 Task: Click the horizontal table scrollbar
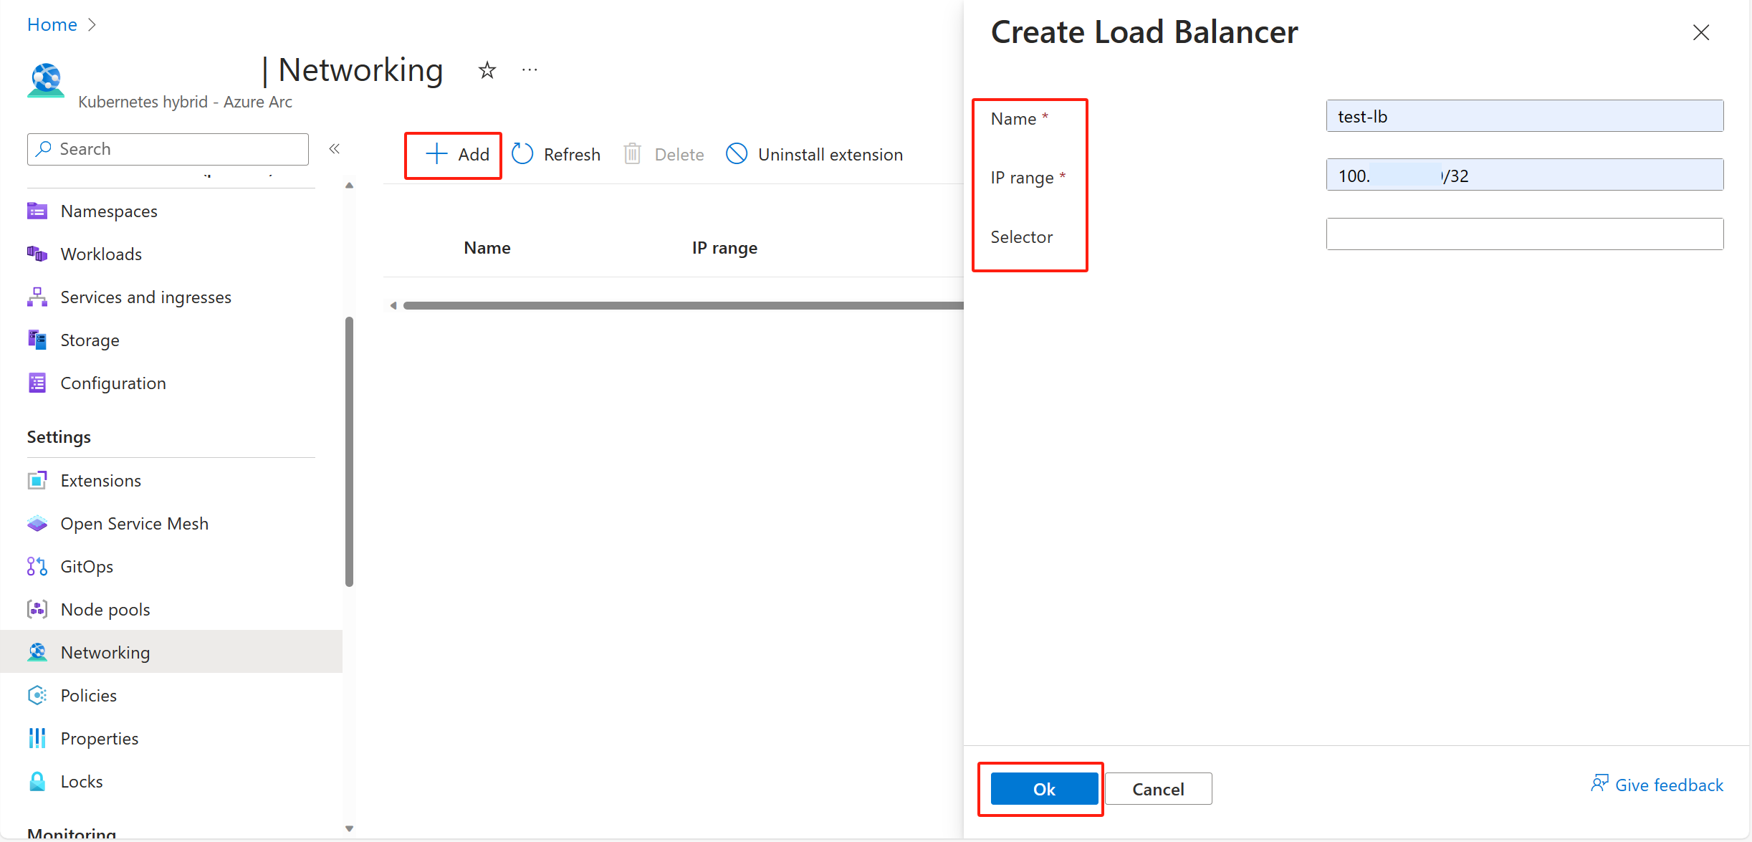683,305
